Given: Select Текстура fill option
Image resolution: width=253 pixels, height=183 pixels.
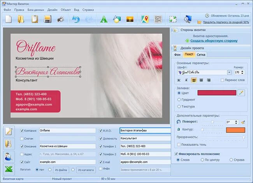Looking at the screenshot, I should [179, 106].
